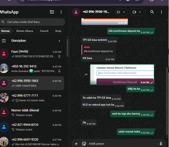Click the 'KLO no rekrod apa ituh ka' message

[x=103, y=105]
